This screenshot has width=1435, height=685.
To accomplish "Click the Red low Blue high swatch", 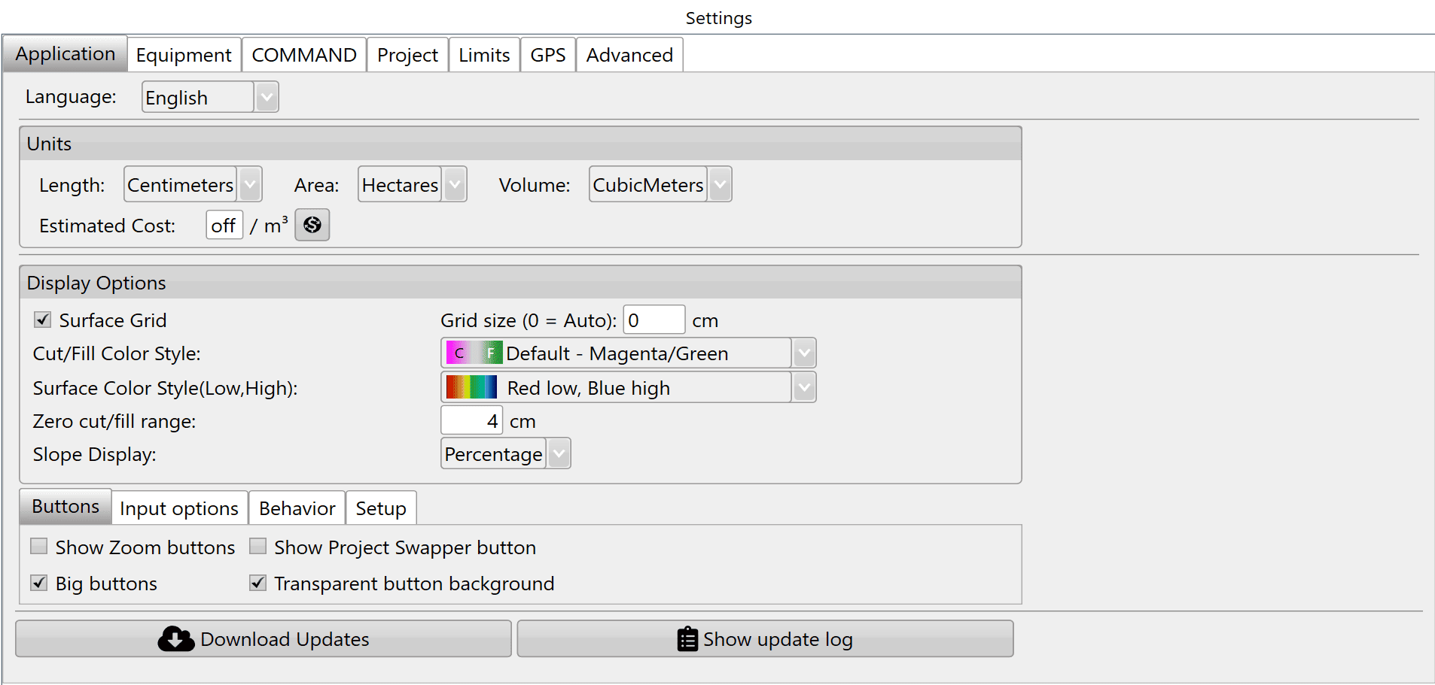I will 471,387.
